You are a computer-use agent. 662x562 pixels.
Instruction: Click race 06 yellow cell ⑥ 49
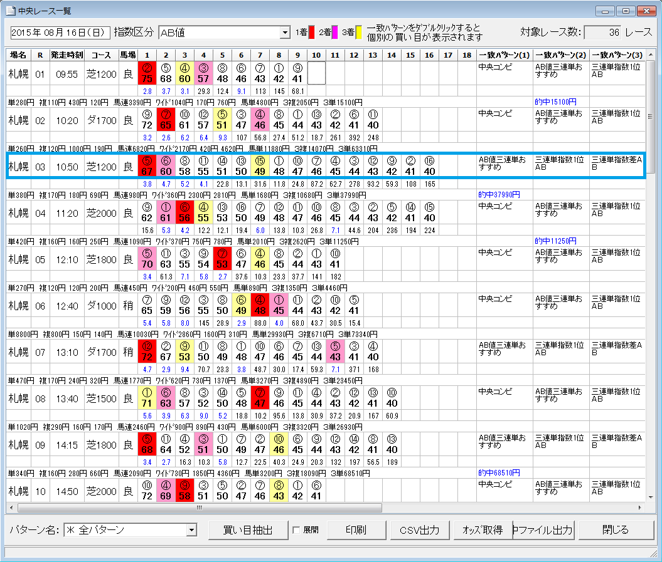(x=241, y=305)
